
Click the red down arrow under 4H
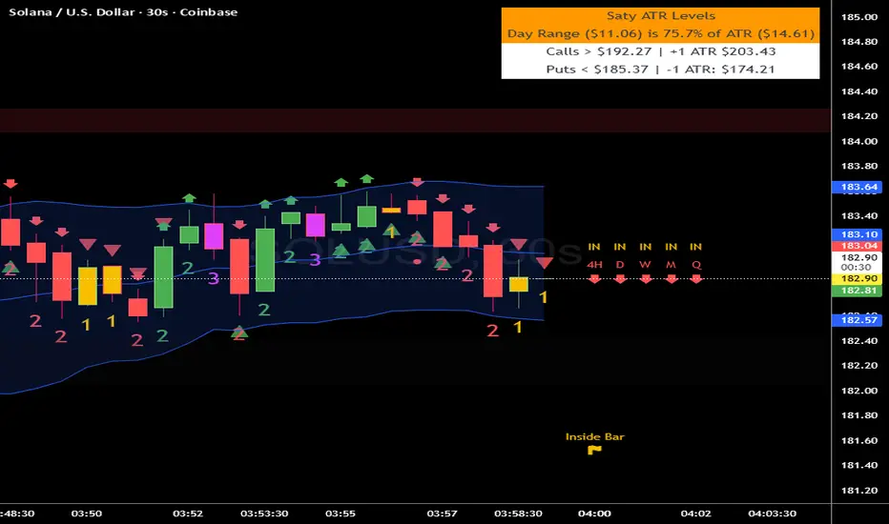pyautogui.click(x=594, y=279)
